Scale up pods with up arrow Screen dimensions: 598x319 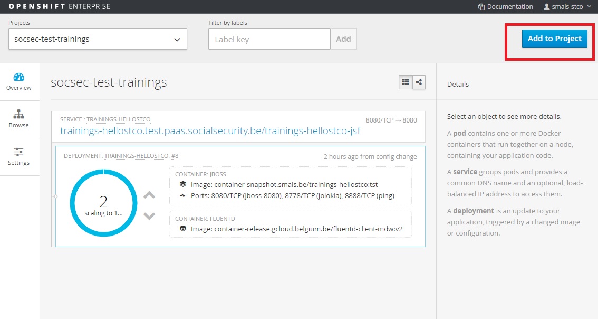(149, 195)
